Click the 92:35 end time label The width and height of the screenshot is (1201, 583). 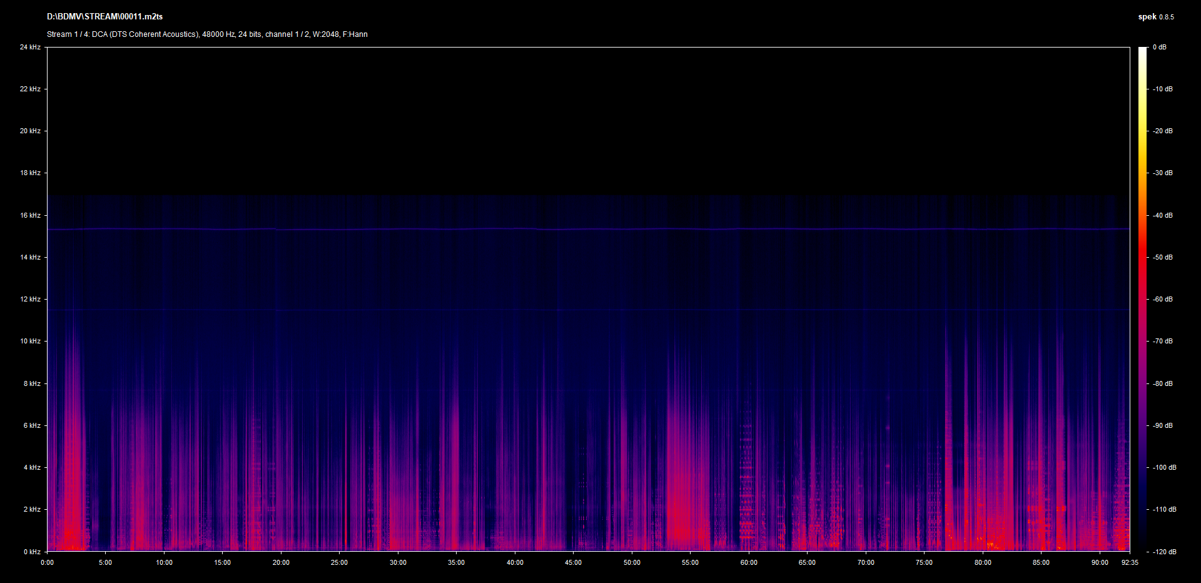(x=1130, y=562)
